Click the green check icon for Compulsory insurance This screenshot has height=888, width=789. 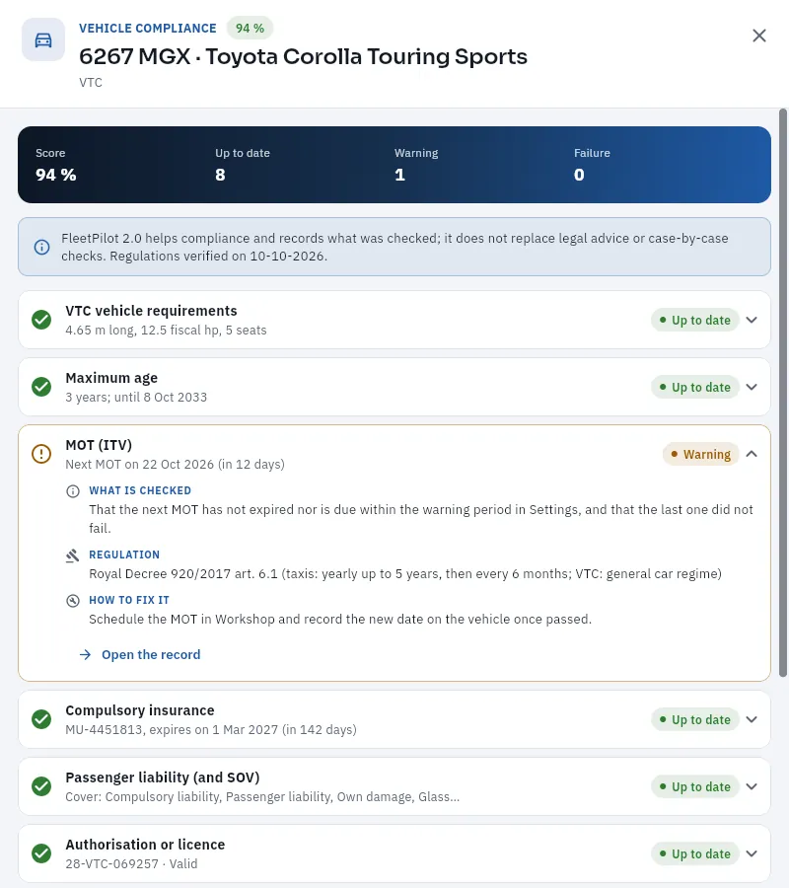[41, 719]
